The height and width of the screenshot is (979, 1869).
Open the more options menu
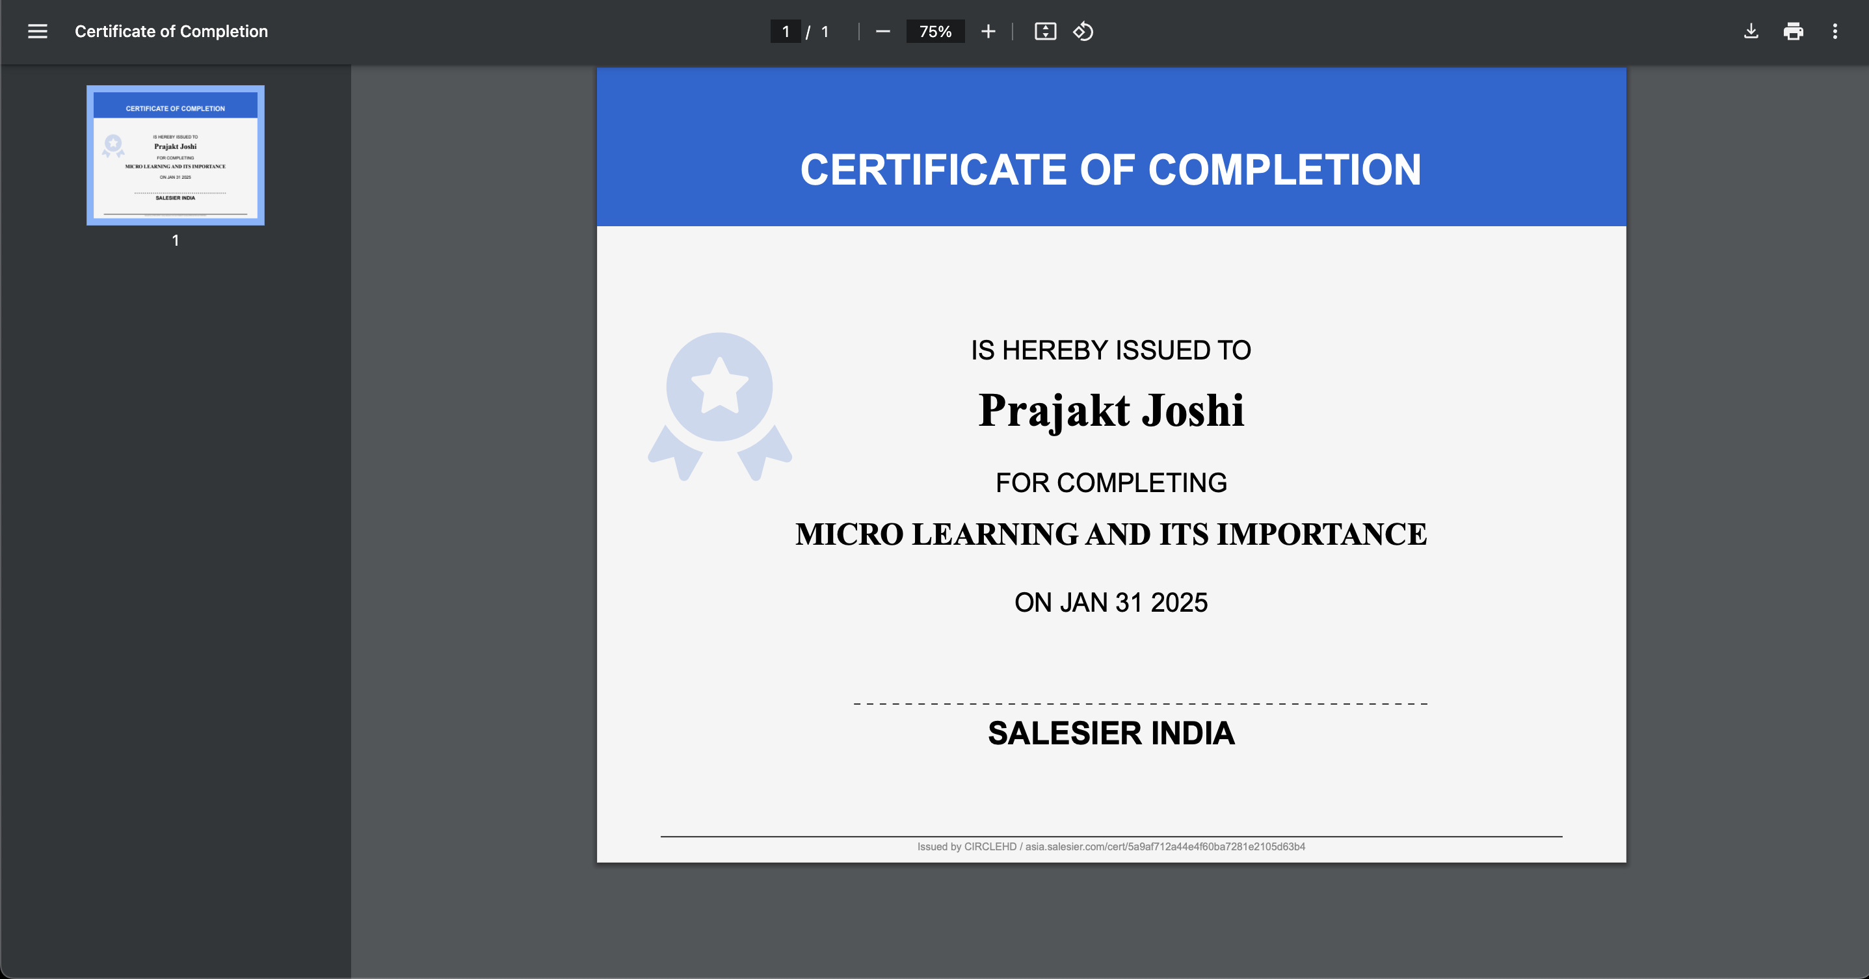(1835, 31)
